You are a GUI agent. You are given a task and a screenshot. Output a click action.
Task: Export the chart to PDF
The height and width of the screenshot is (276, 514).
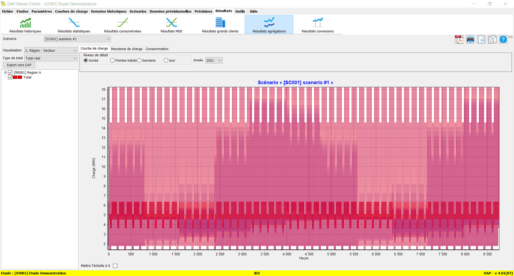coord(459,39)
